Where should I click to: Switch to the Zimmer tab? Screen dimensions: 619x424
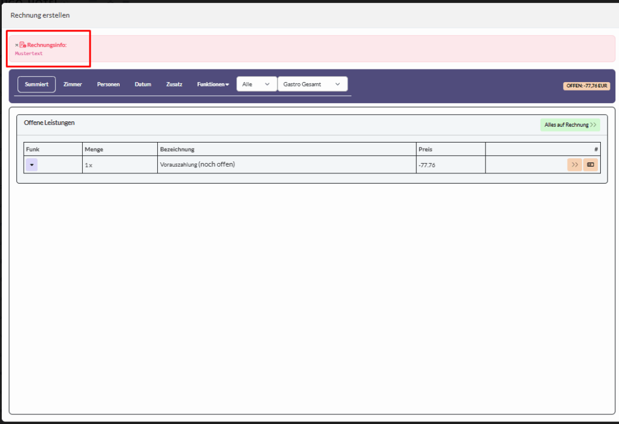point(73,85)
